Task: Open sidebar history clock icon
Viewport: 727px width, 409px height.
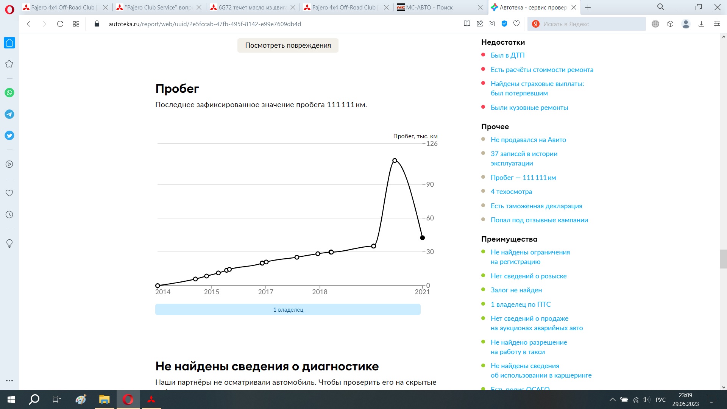Action: (x=9, y=215)
